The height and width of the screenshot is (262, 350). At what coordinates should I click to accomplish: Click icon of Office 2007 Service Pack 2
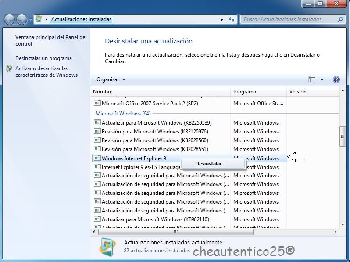[x=97, y=103]
